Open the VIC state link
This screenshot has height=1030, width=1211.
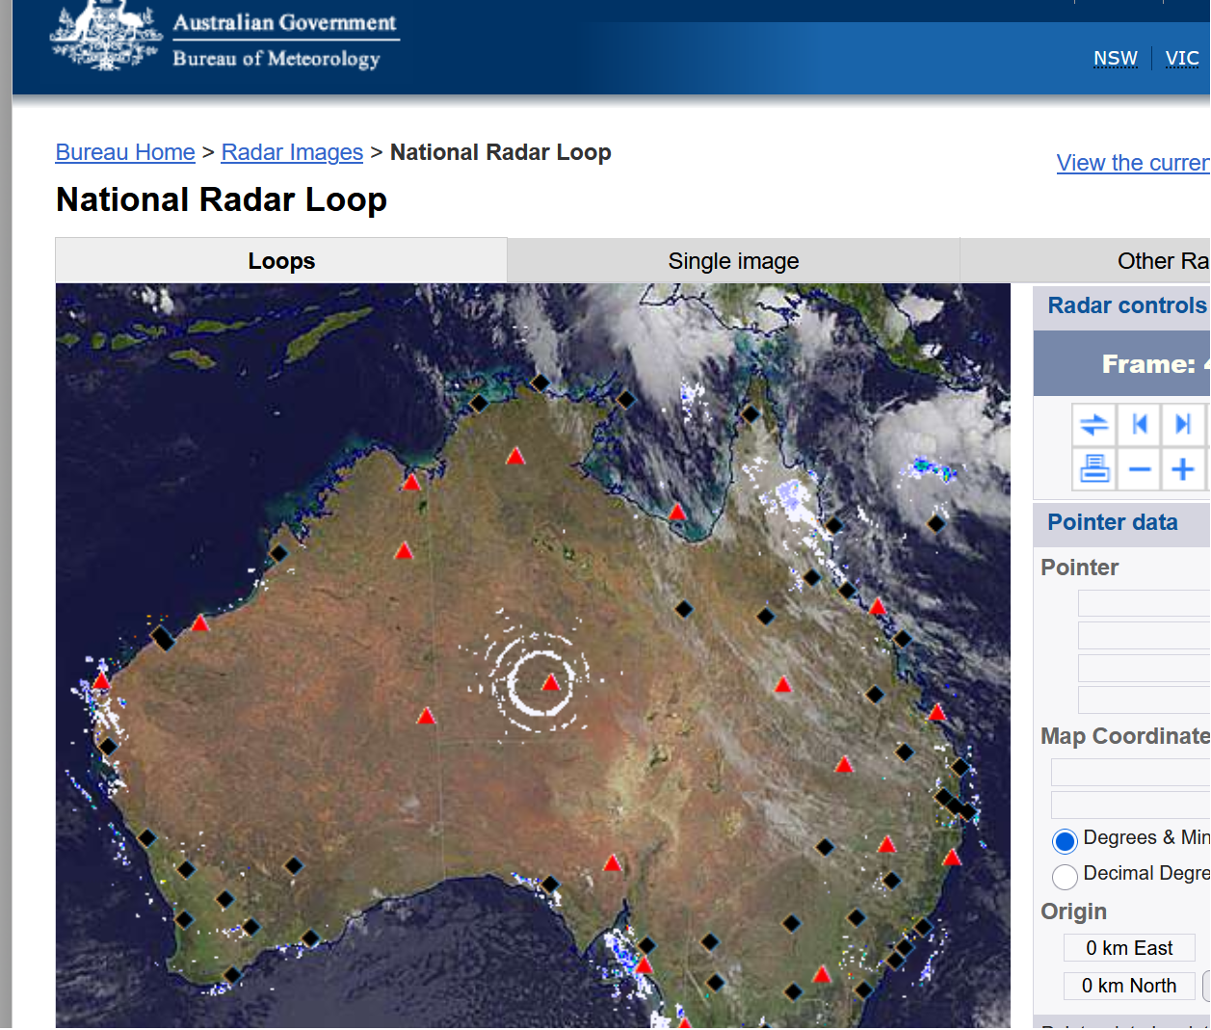click(1182, 59)
